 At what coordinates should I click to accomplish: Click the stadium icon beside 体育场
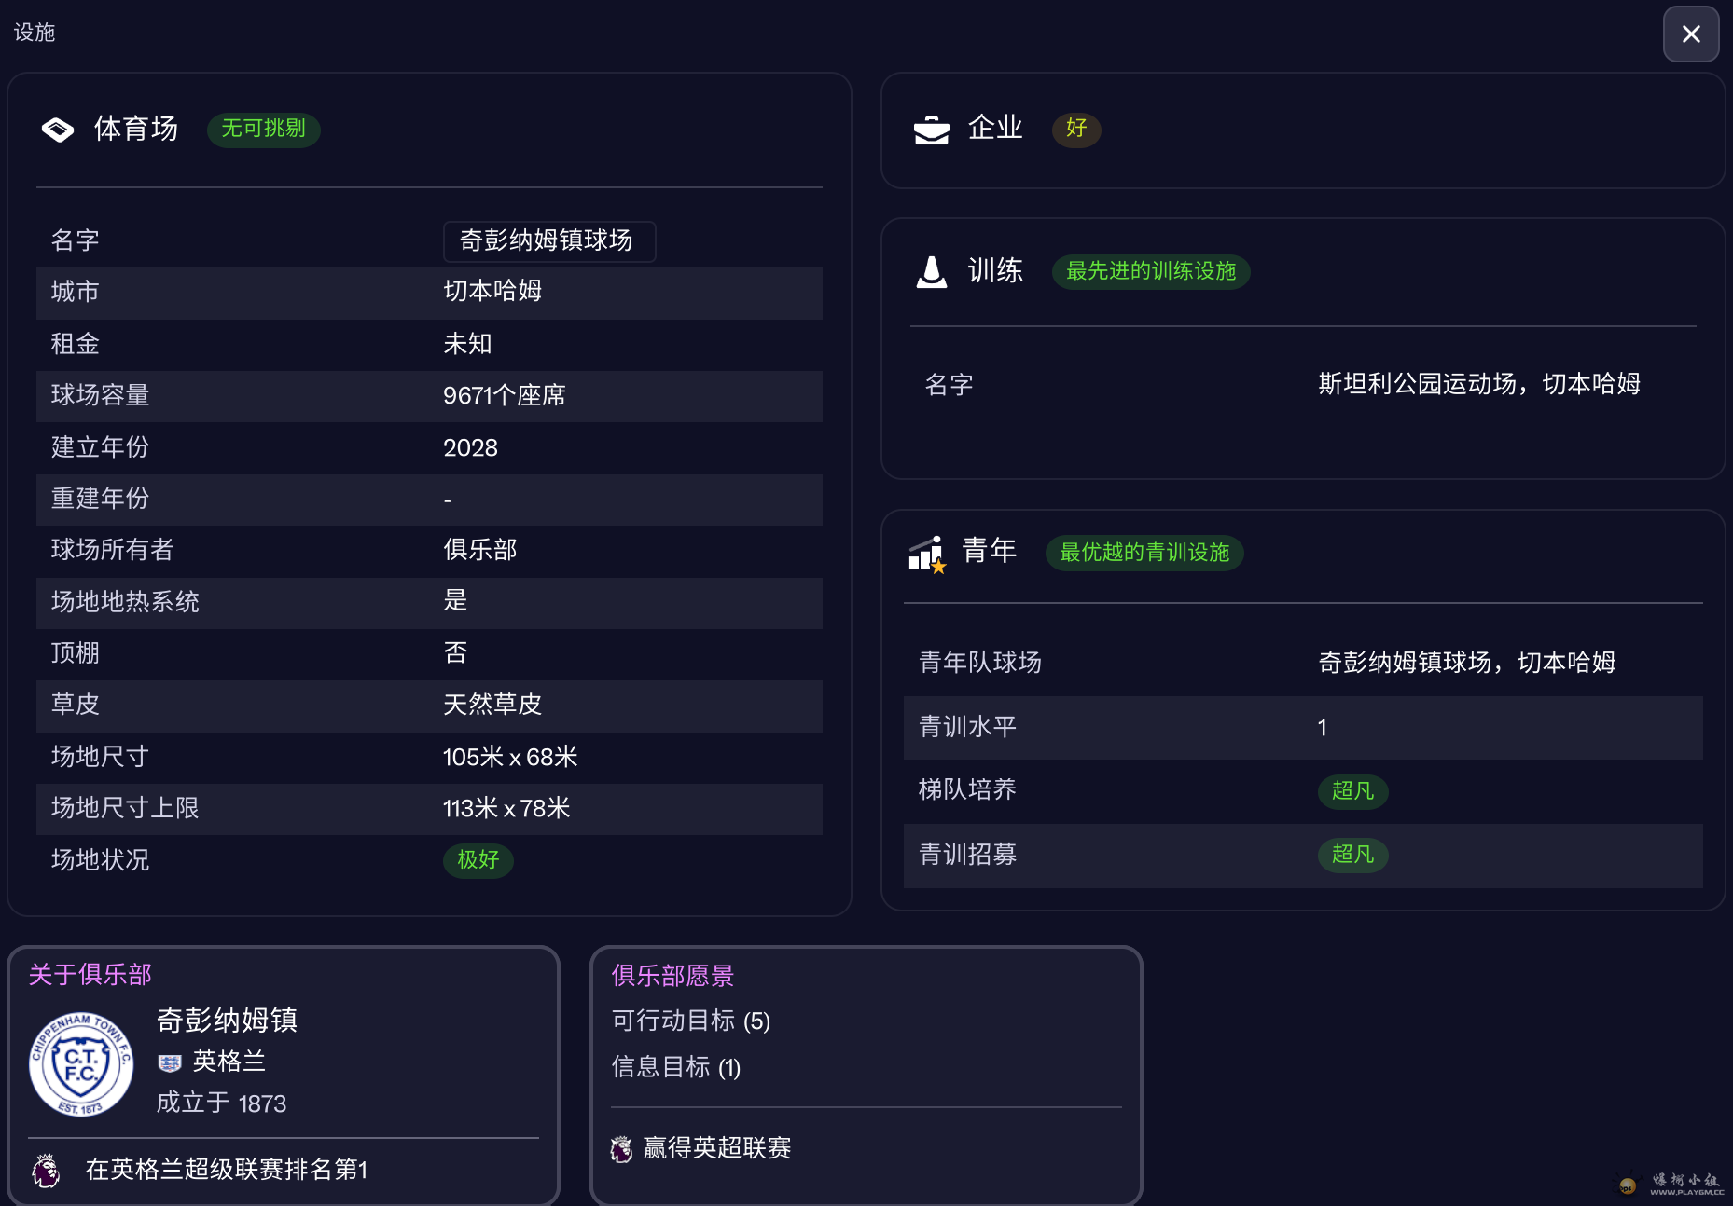(58, 130)
